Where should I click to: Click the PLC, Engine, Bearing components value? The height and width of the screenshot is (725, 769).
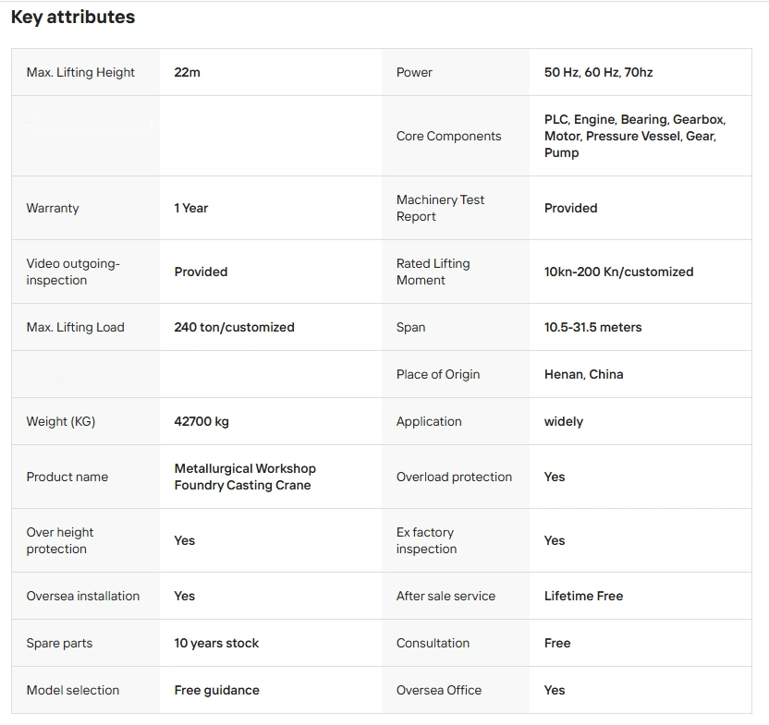click(x=635, y=136)
